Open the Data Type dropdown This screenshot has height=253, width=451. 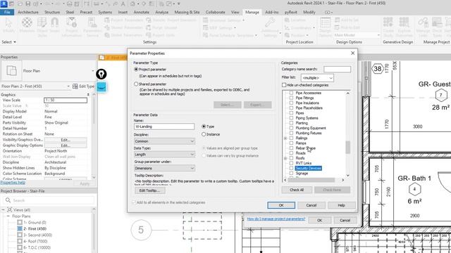pyautogui.click(x=164, y=155)
